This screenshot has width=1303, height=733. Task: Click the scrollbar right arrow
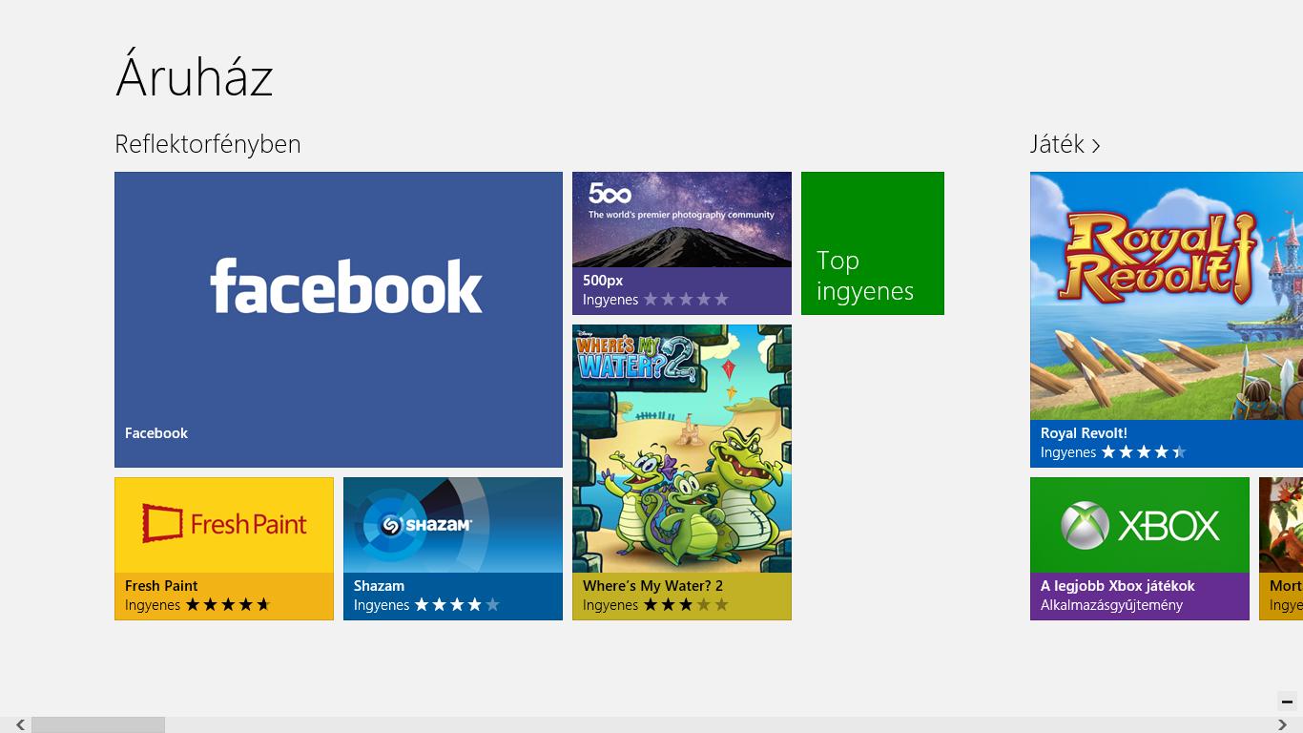1283,725
